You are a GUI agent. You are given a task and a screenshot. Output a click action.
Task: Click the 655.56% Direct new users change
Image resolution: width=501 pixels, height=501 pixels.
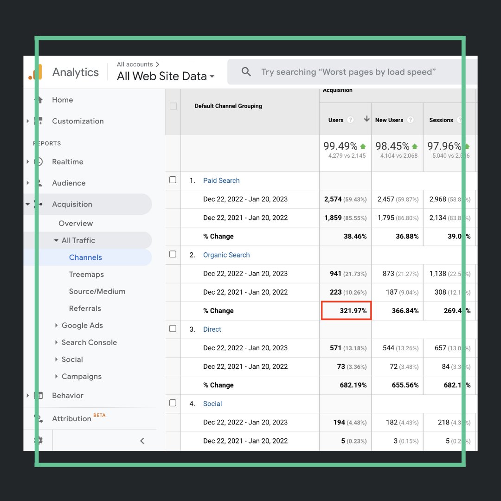tap(405, 385)
